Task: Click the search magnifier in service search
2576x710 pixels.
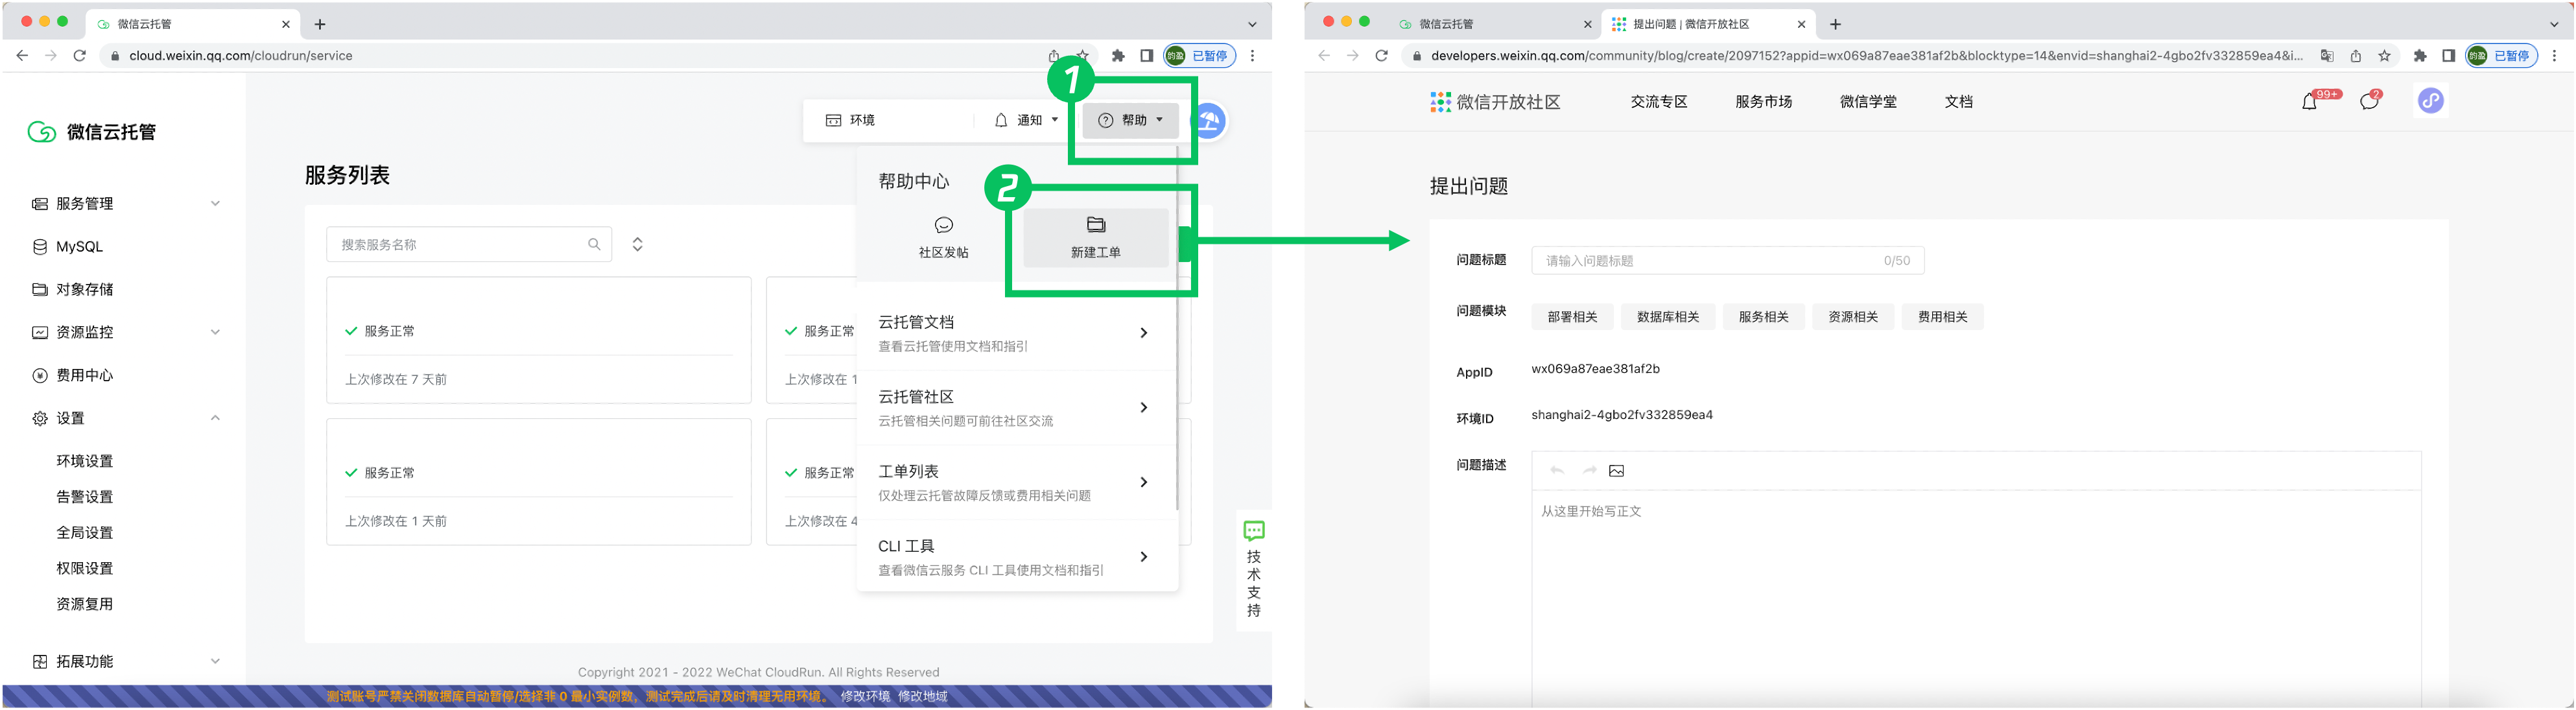Action: click(x=594, y=244)
